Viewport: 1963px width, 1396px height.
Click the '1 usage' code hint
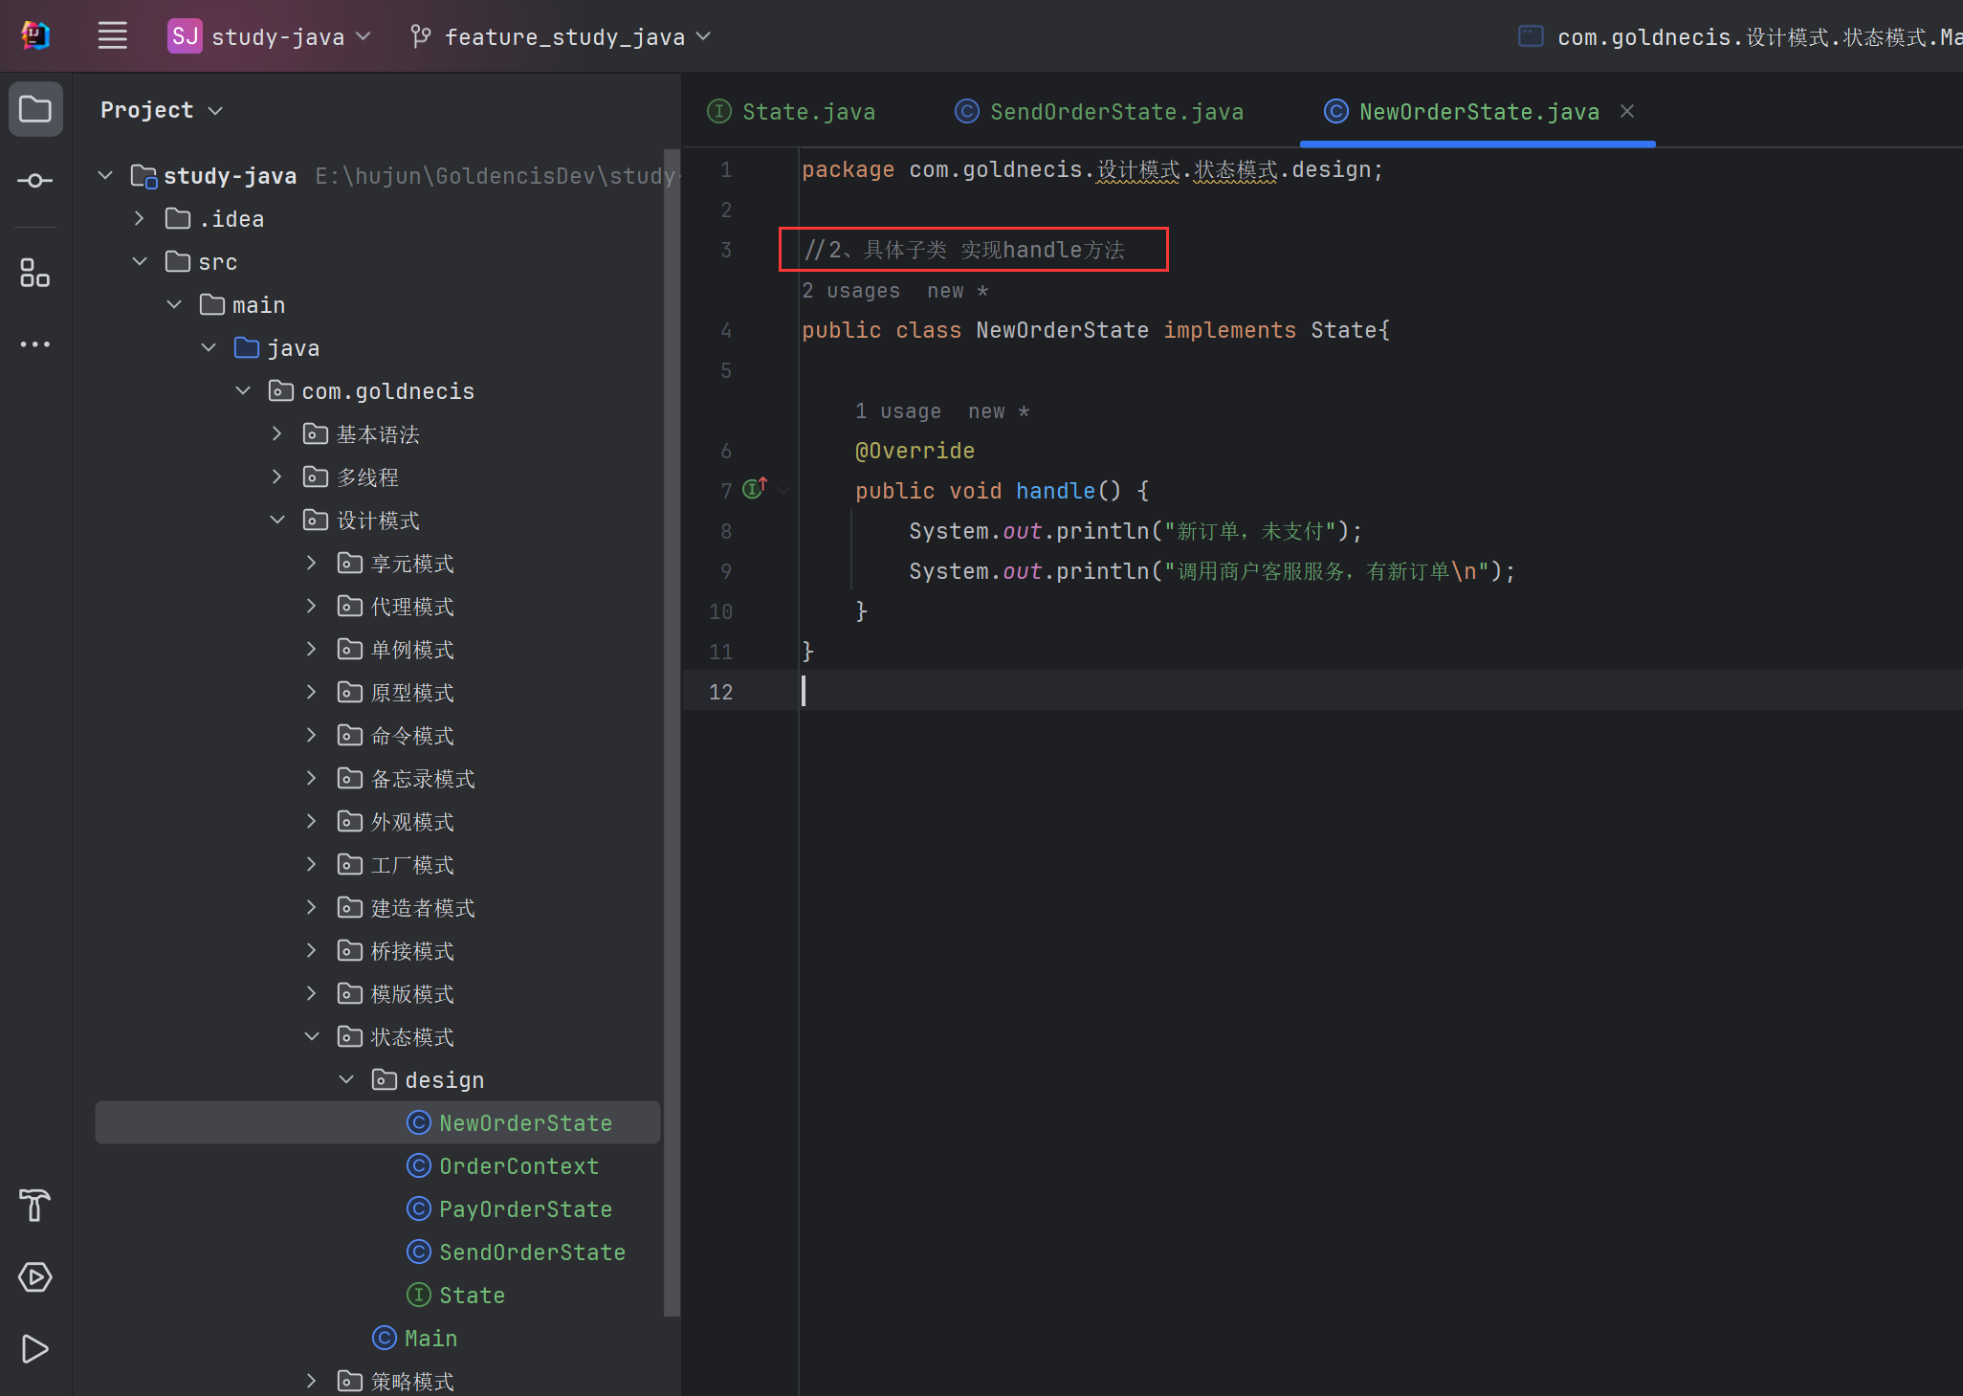[897, 411]
